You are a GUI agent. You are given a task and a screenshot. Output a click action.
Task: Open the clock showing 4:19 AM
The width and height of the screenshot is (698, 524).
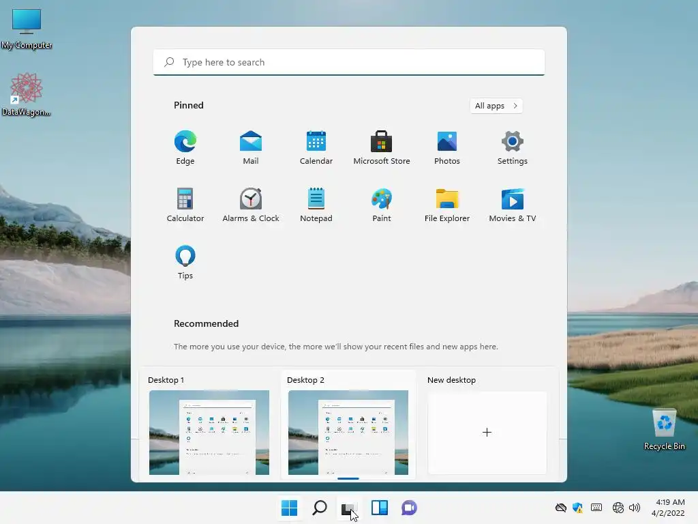point(668,508)
